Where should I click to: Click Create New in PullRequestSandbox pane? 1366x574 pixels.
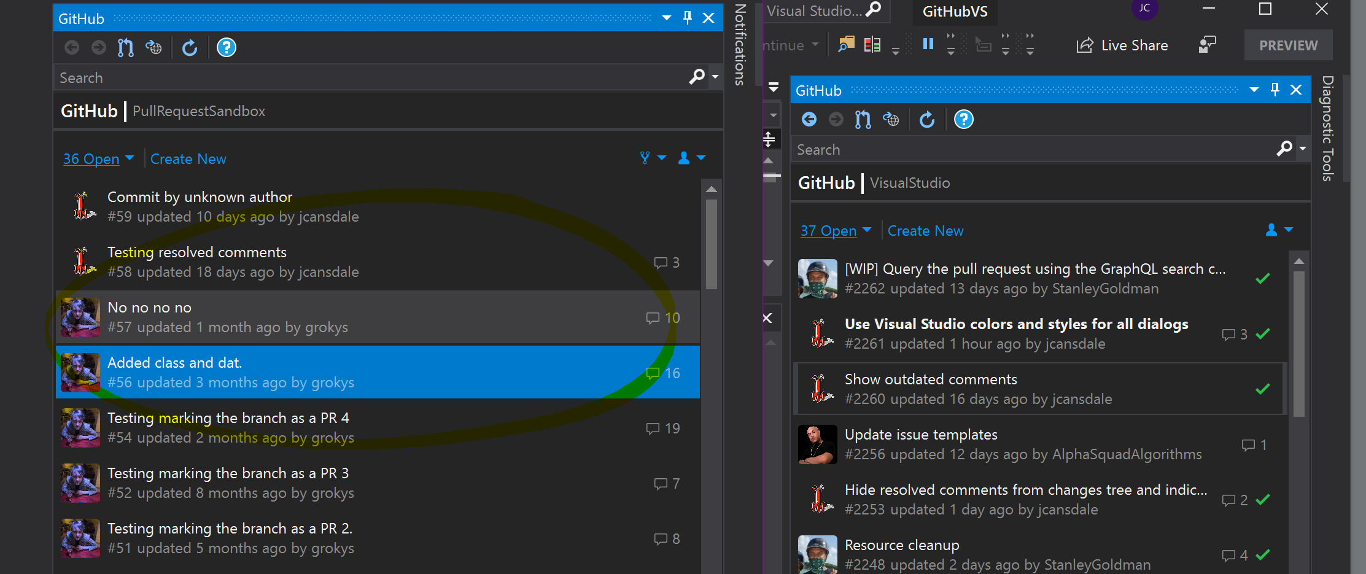(188, 159)
